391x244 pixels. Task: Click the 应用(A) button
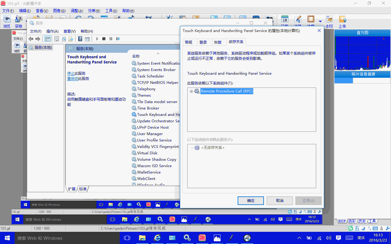tap(308, 201)
